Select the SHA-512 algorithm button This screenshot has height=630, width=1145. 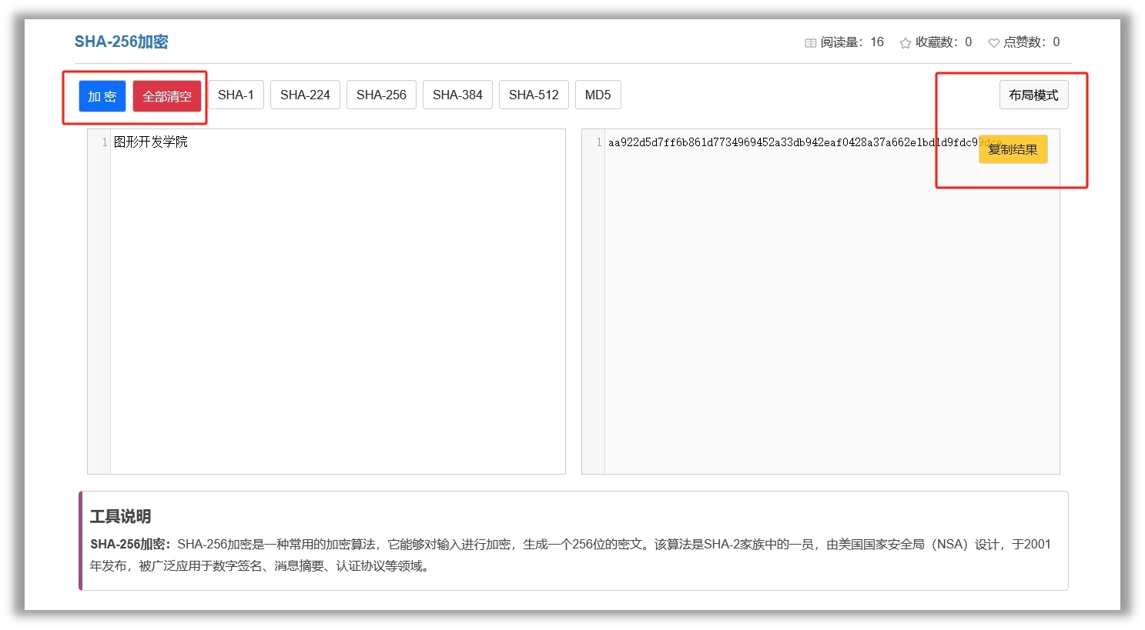tap(534, 95)
